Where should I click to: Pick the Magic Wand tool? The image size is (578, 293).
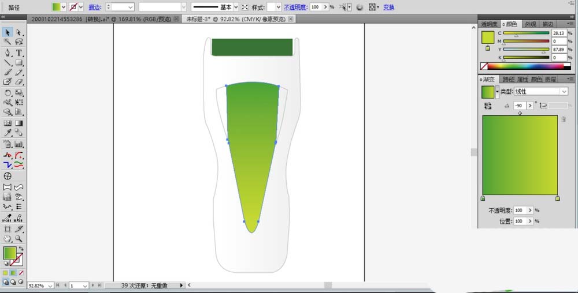[7, 42]
